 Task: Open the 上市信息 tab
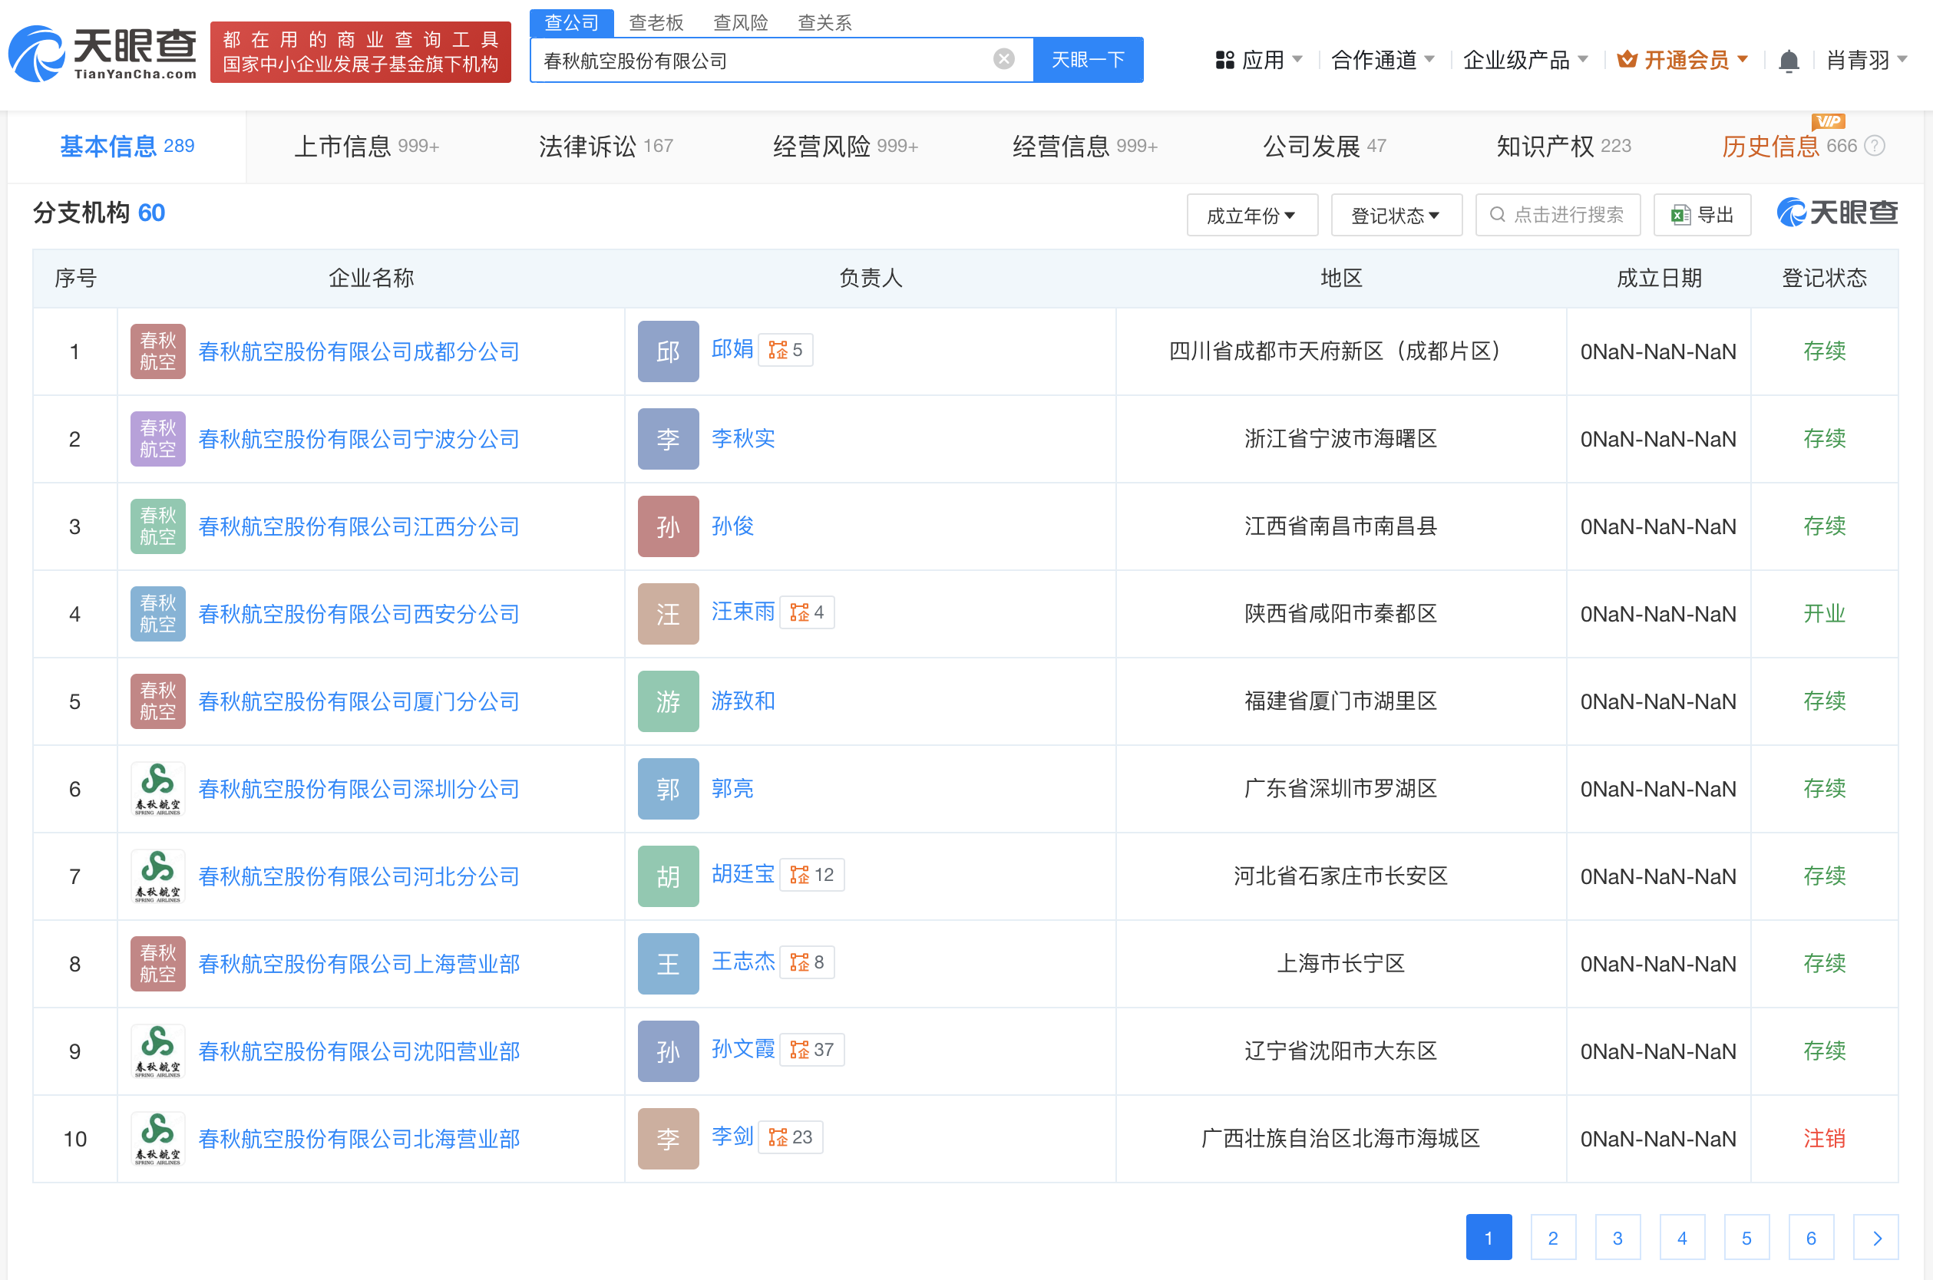tap(367, 146)
